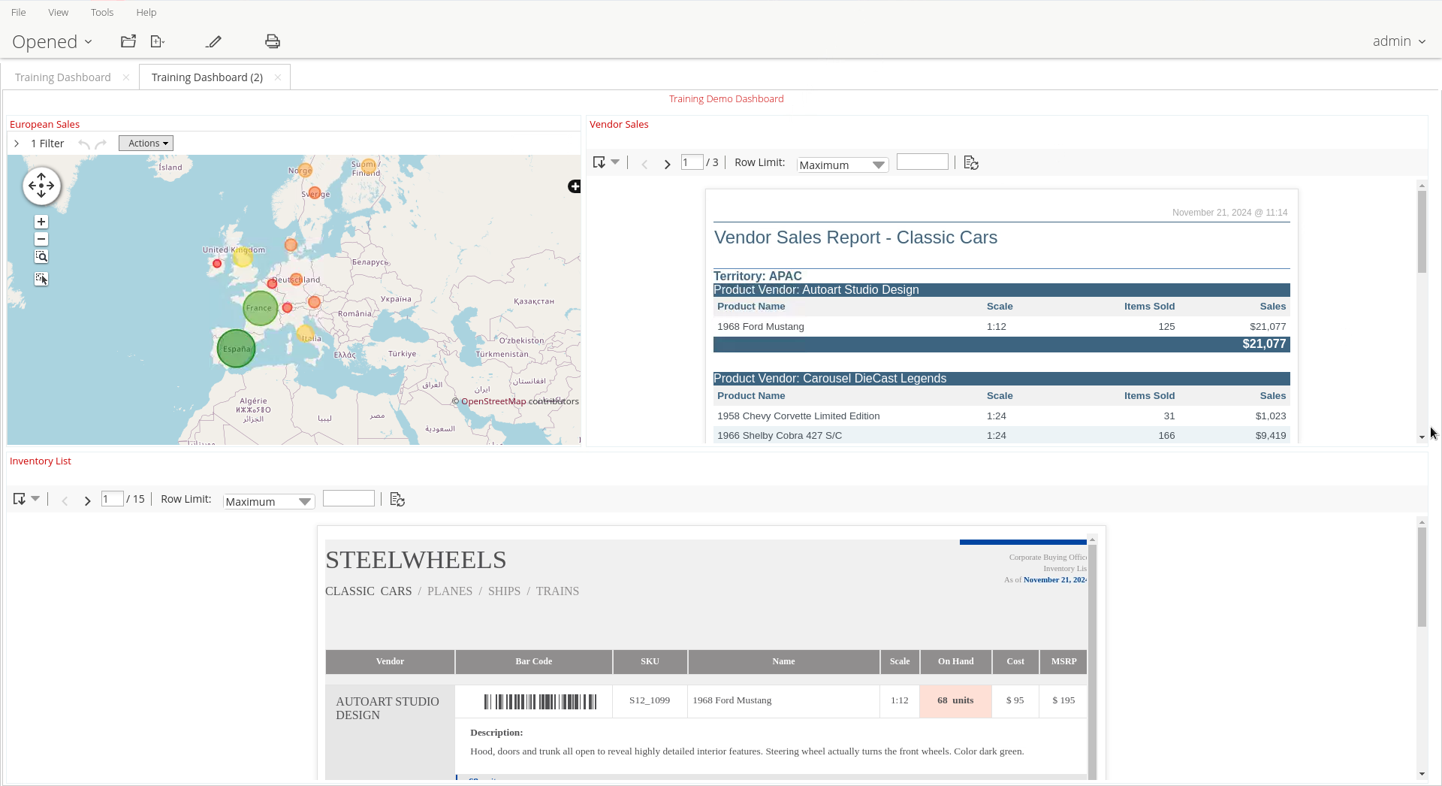Image resolution: width=1442 pixels, height=786 pixels.
Task: Go to next page in Vendor Sales report
Action: pyautogui.click(x=667, y=163)
